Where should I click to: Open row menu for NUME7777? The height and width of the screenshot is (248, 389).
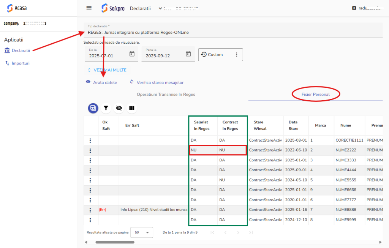90,200
